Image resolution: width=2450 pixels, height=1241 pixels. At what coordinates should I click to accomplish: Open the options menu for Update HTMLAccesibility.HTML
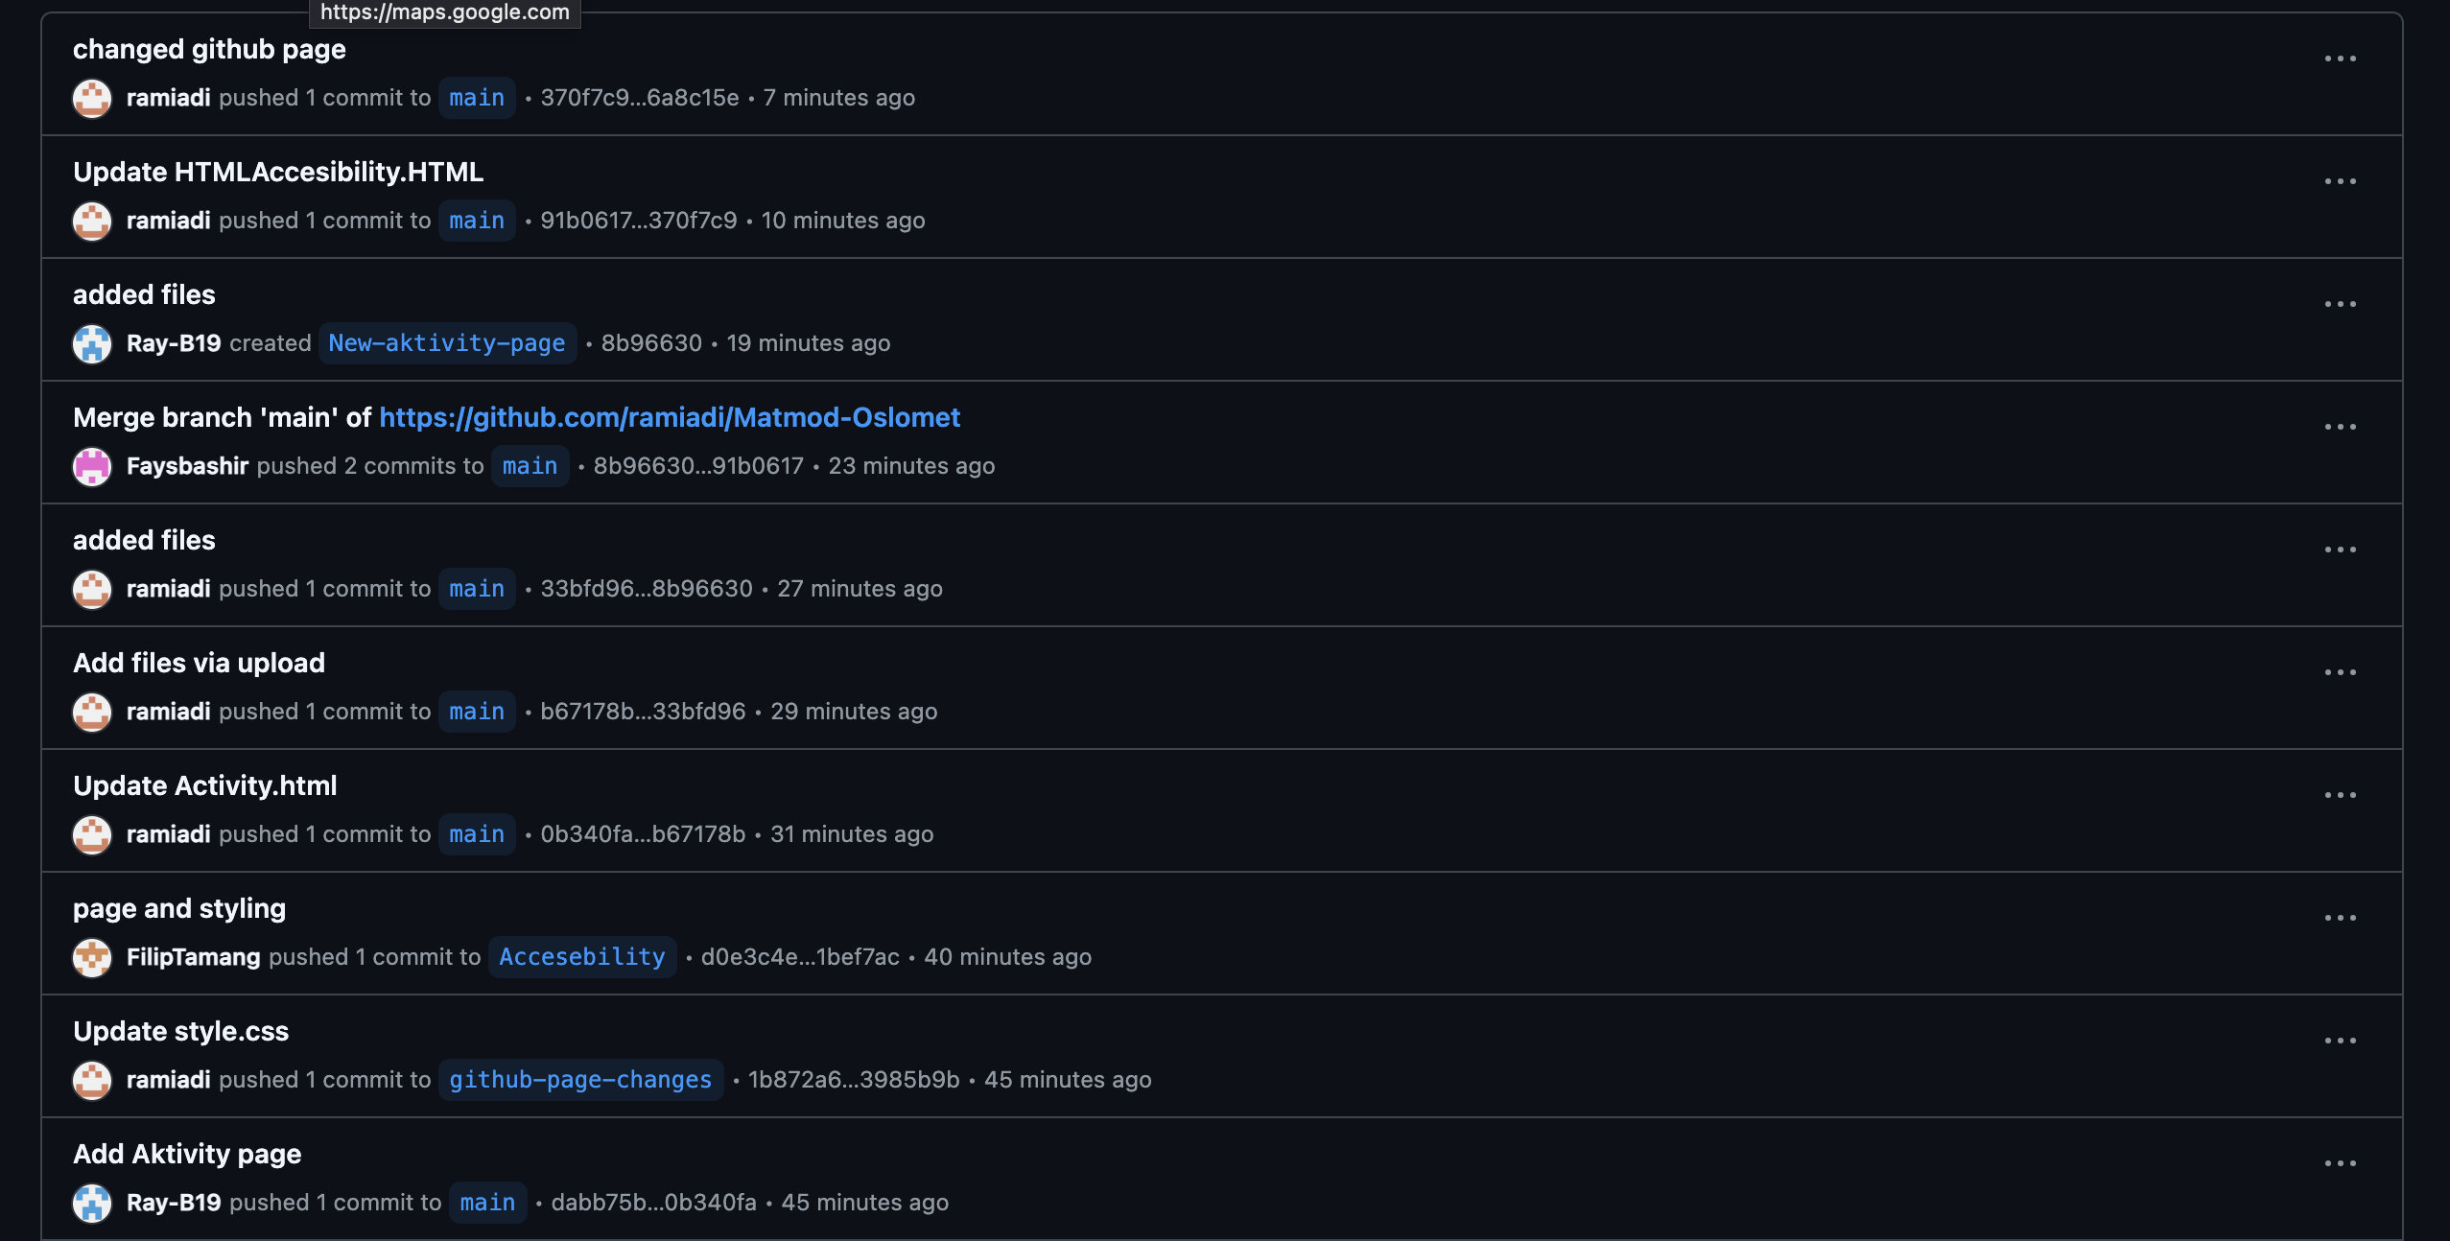click(x=2340, y=181)
